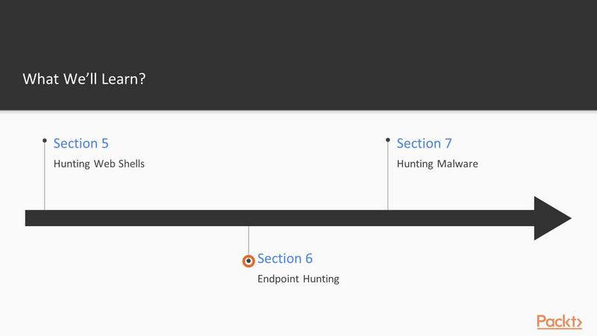Click the connector line above Section 6
597x336 pixels.
click(249, 240)
